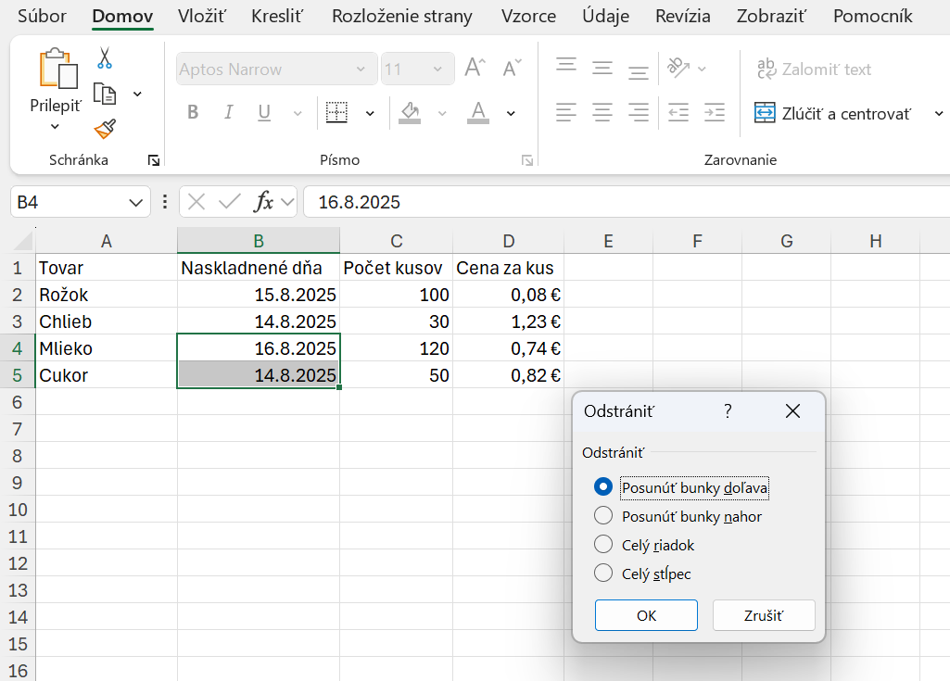
Task: Click Select All corner triangle
Action: [23, 241]
